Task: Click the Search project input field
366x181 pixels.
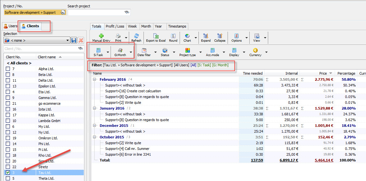Action: tap(96, 12)
